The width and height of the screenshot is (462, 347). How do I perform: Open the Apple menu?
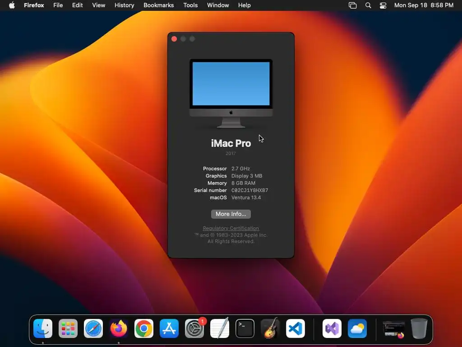pyautogui.click(x=12, y=5)
